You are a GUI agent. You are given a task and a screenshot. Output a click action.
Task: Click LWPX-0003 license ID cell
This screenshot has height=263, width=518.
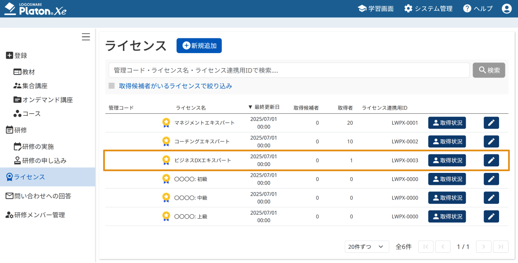click(405, 160)
